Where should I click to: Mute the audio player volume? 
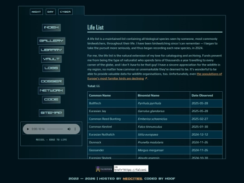click(69, 129)
